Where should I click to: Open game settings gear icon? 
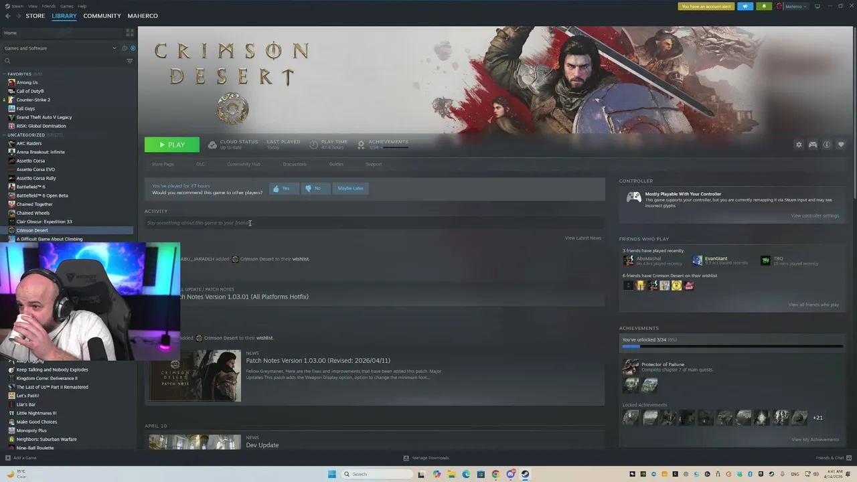tap(799, 145)
